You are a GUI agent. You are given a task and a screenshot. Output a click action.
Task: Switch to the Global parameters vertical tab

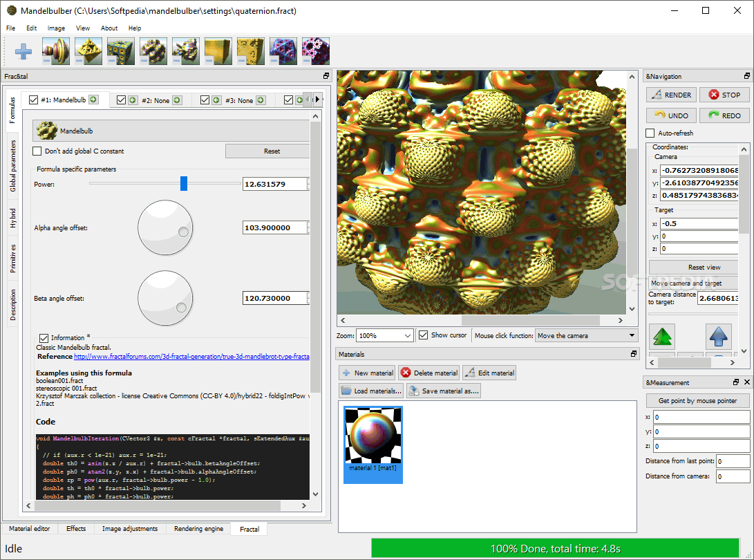tap(13, 166)
